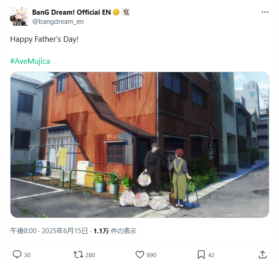Image resolution: width=279 pixels, height=264 pixels.
Task: Like the tweet with the heart icon
Action: coord(140,254)
